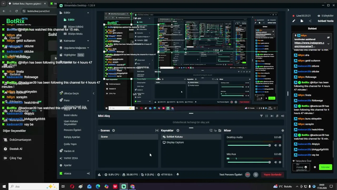Image resolution: width=337 pixels, height=190 pixels.
Task: Skip the current alert in Mini Akış
Action: click(x=272, y=116)
